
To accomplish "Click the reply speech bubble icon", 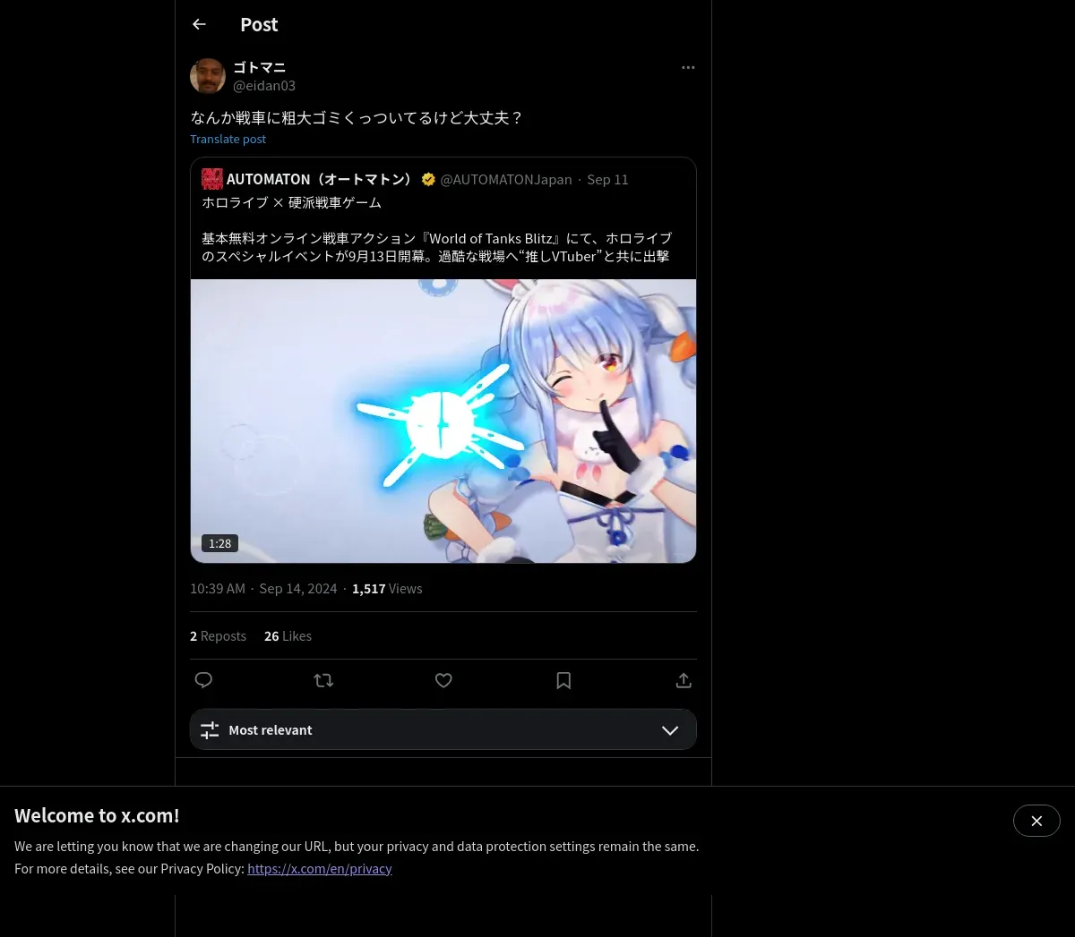I will tap(203, 680).
